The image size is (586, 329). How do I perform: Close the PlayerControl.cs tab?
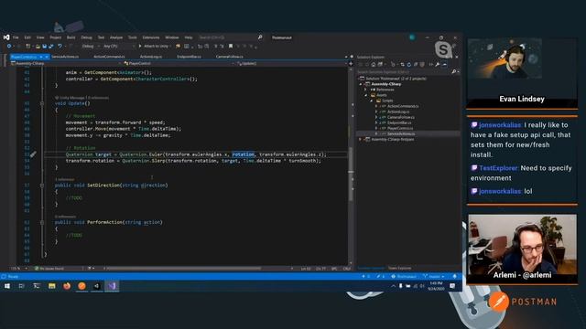tap(47, 57)
